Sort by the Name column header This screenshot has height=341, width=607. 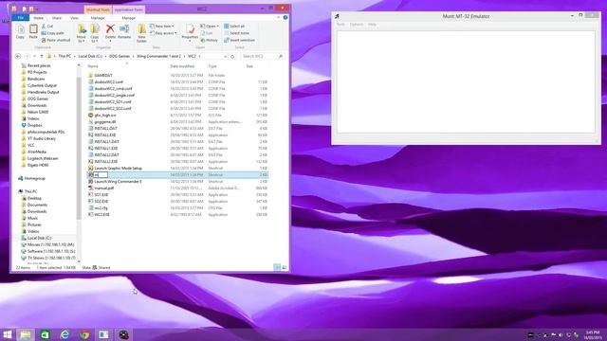93,66
